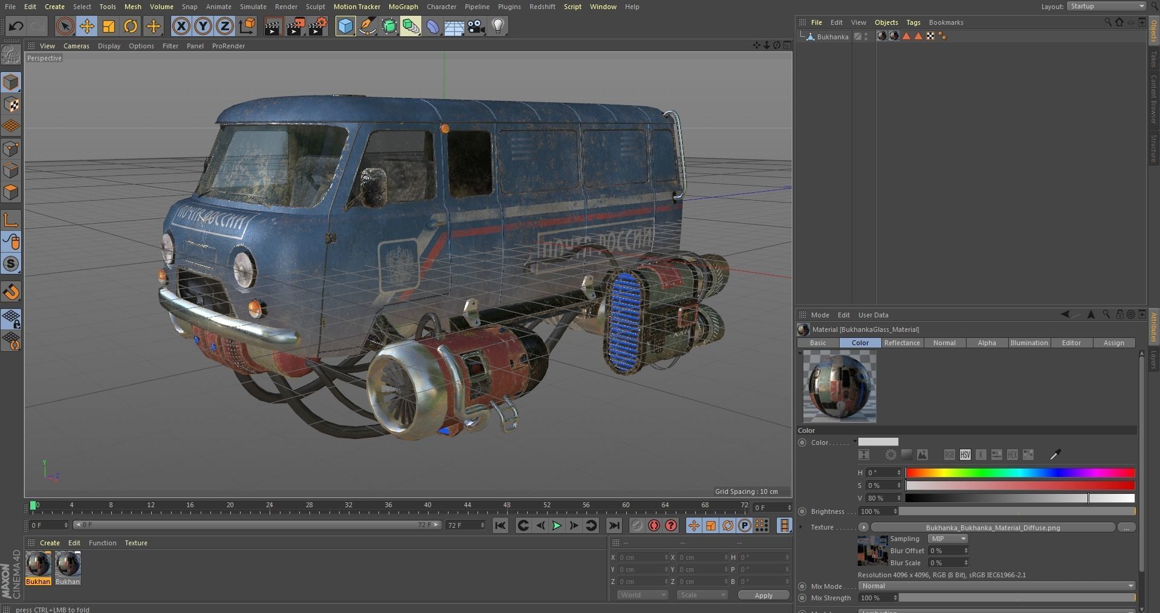Click the Hue rainbow slider bar

pos(1020,473)
